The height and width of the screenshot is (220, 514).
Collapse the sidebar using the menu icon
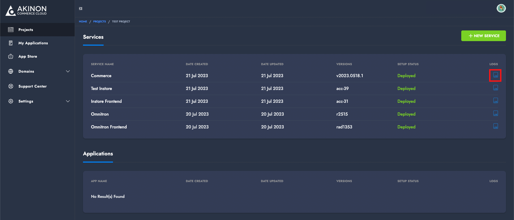click(81, 9)
